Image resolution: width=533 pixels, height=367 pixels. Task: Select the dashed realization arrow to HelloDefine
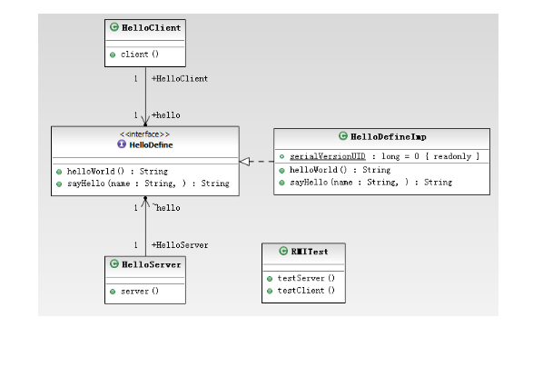257,162
